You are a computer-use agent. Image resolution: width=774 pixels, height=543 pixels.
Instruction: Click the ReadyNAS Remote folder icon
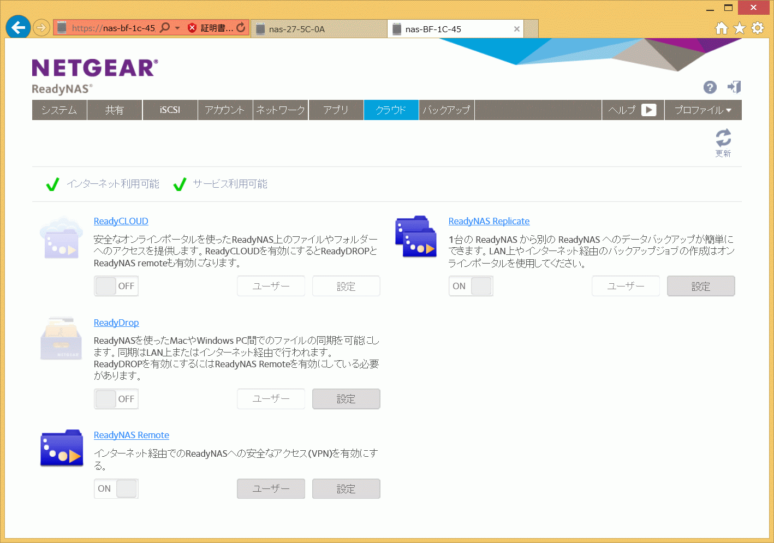click(x=61, y=449)
